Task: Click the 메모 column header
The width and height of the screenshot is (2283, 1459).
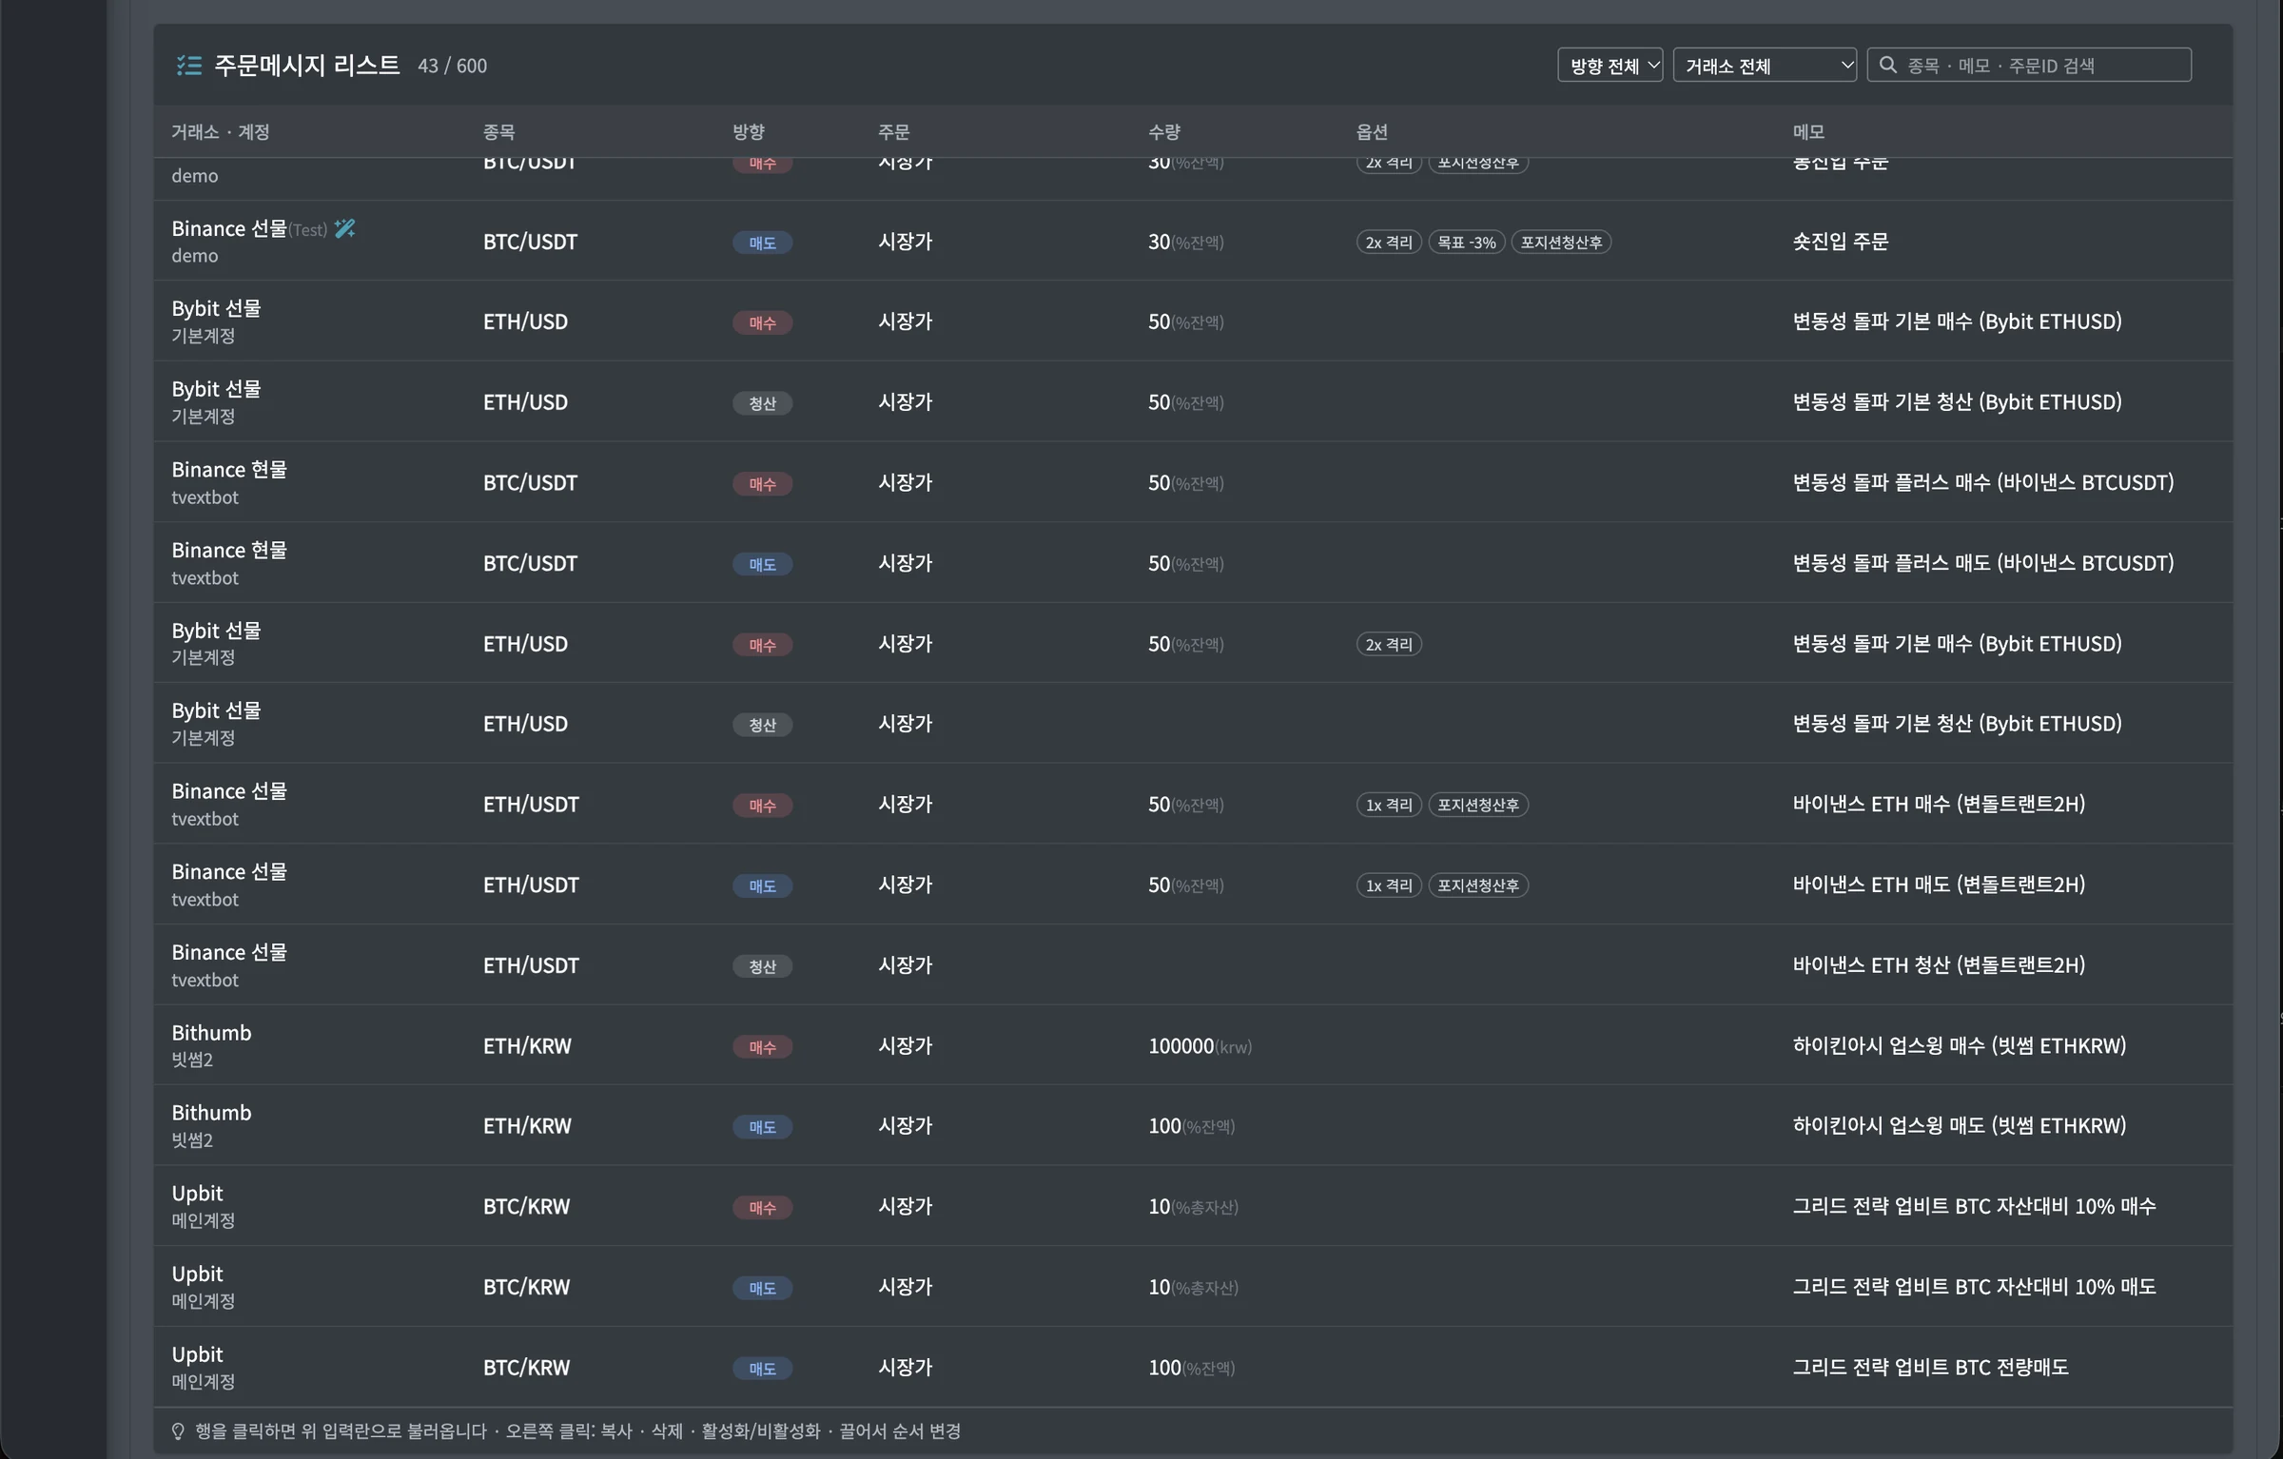Action: click(1808, 132)
